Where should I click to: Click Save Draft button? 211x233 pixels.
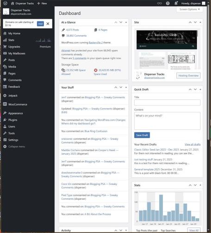[x=142, y=135]
